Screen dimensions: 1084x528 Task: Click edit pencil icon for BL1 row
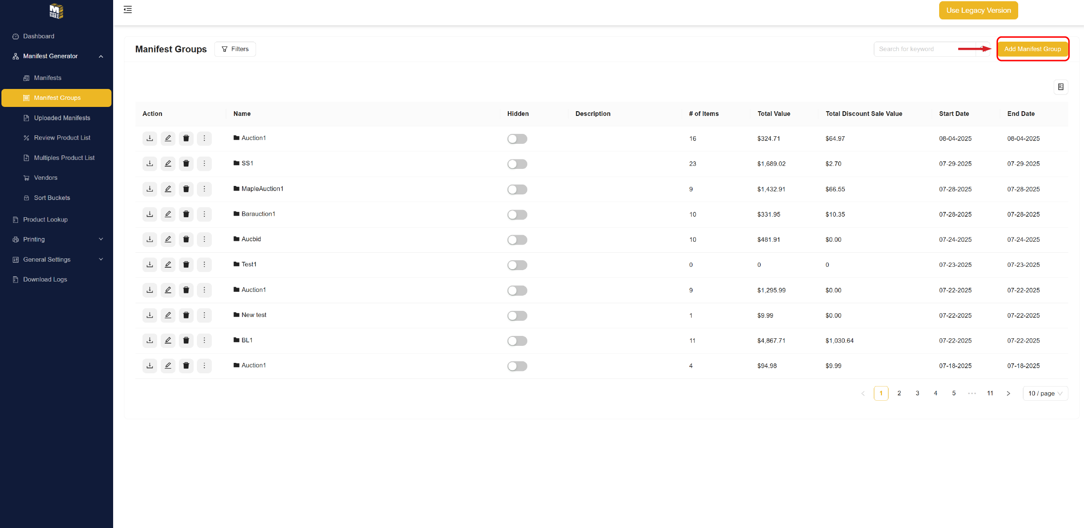(x=168, y=341)
